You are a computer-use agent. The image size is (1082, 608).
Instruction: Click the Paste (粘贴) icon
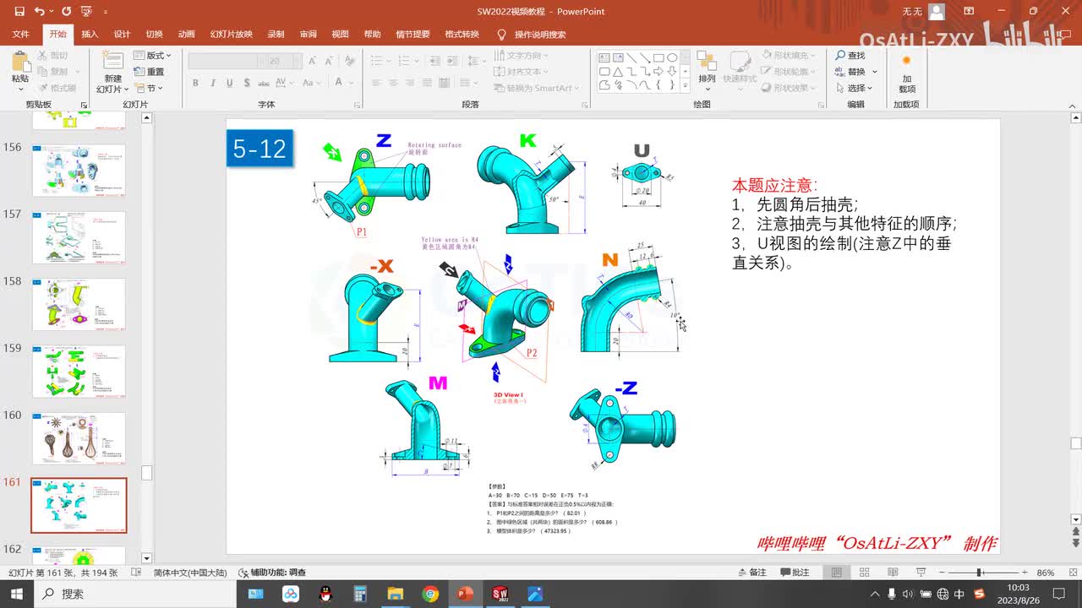tap(19, 61)
